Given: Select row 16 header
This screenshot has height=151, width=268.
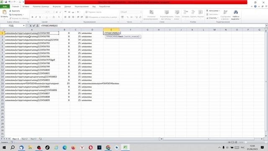Looking at the screenshot, I should (3, 83).
